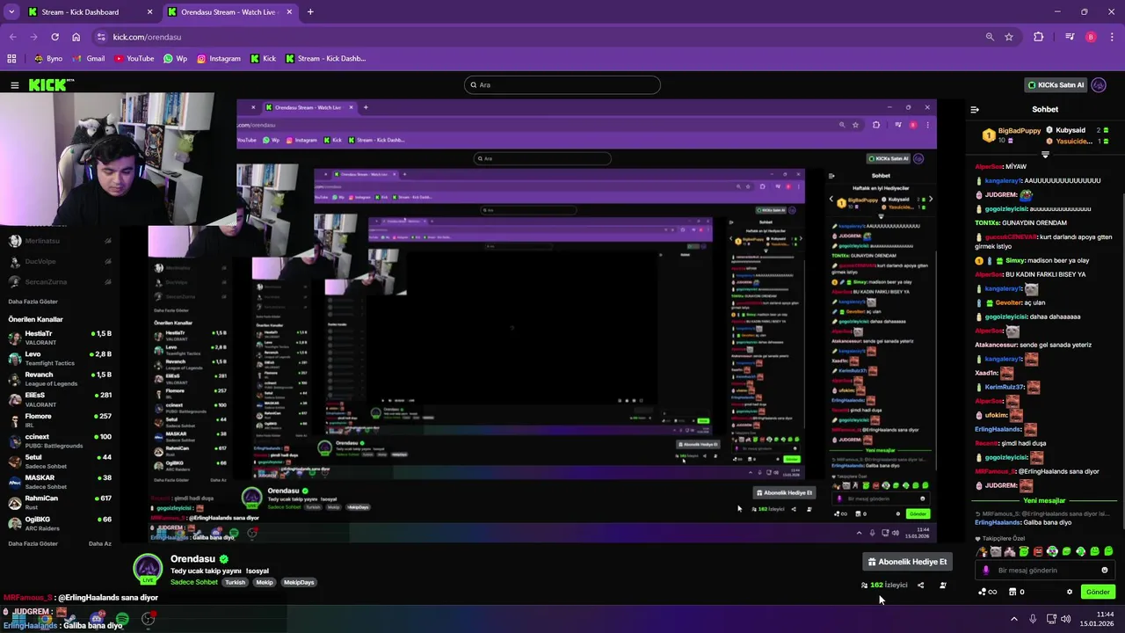Open the Windows volume control
This screenshot has width=1125, height=633.
tap(1065, 619)
